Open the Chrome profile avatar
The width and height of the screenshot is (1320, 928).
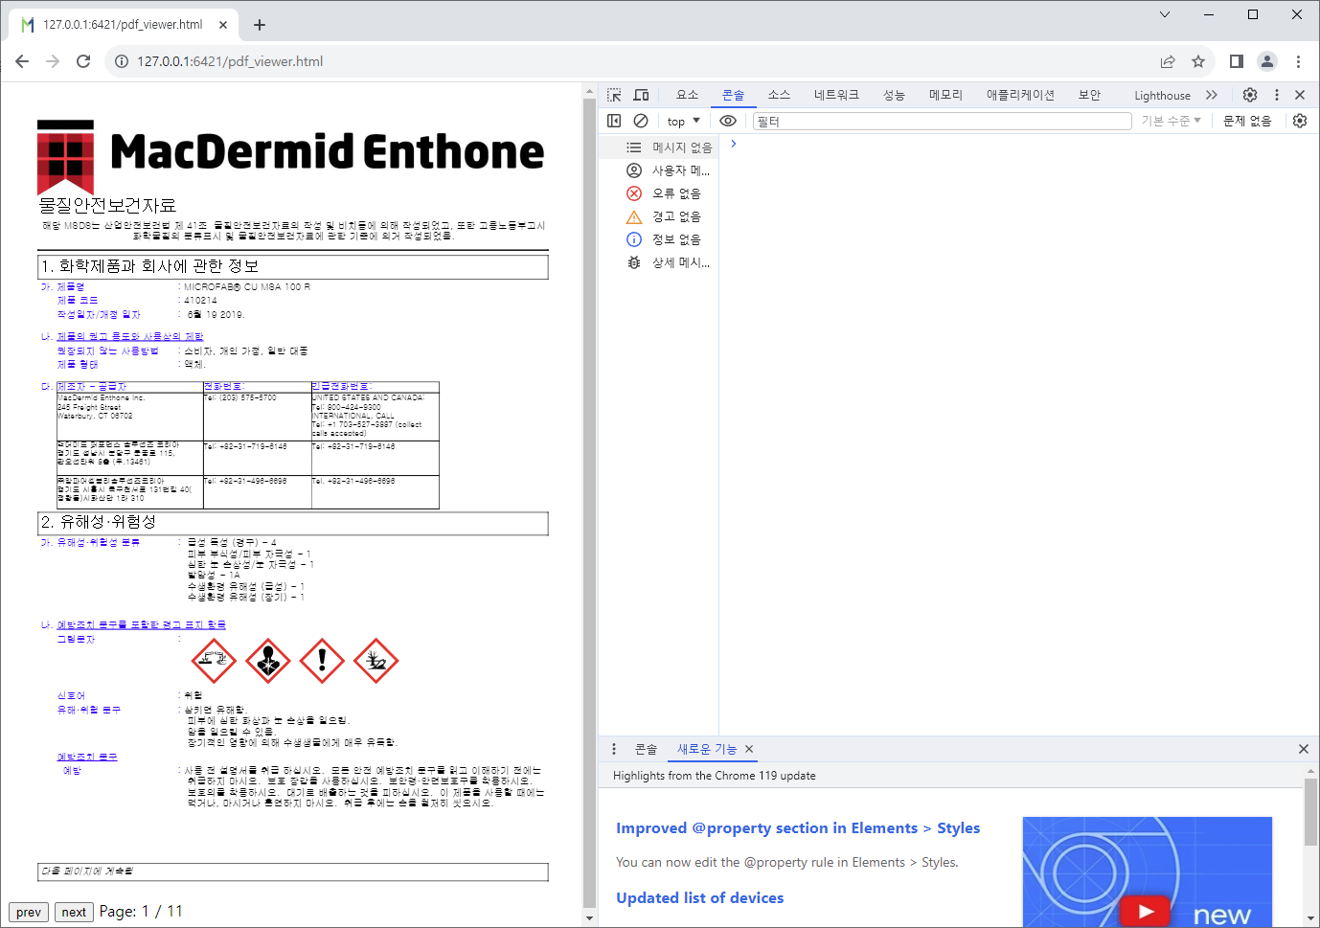point(1267,61)
